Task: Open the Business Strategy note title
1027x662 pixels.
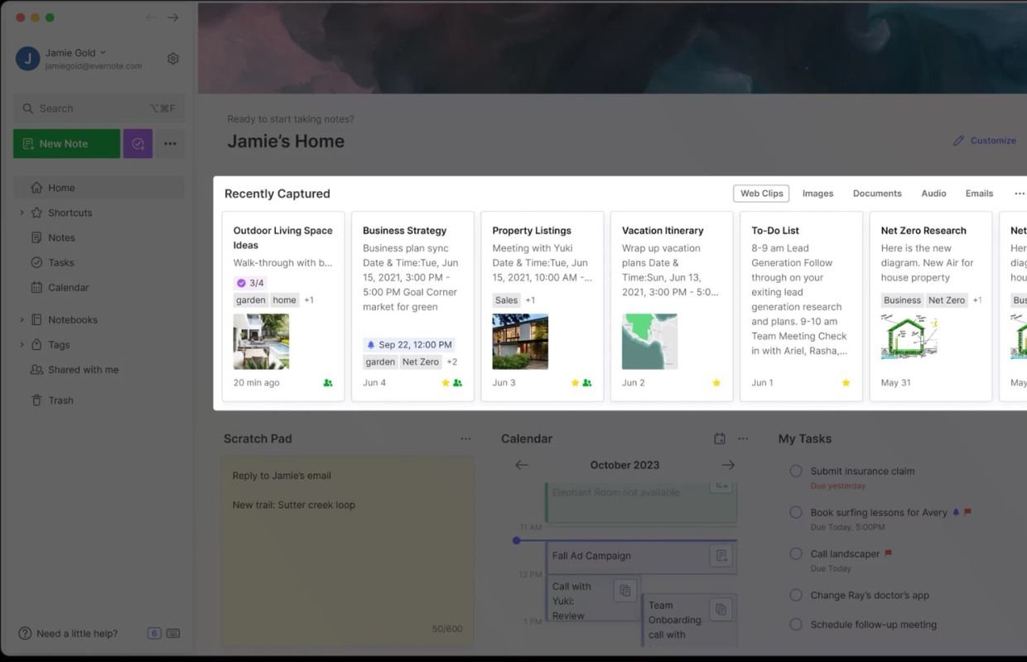Action: click(x=404, y=231)
